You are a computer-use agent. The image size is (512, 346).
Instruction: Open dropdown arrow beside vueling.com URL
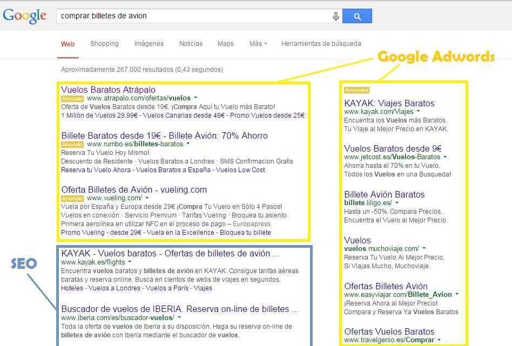[147, 199]
